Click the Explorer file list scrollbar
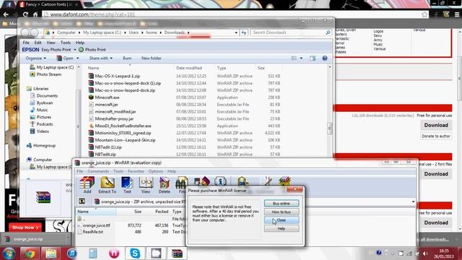 click(330, 128)
